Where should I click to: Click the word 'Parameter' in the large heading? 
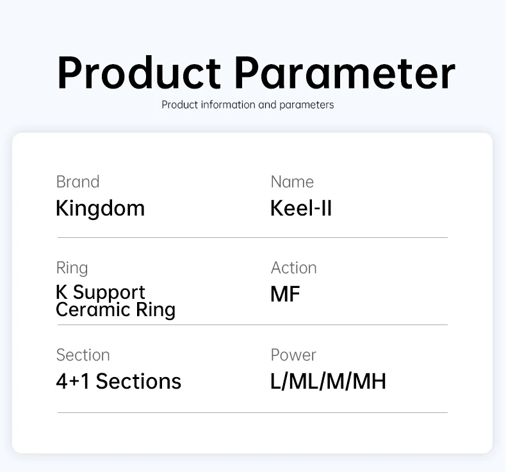344,72
